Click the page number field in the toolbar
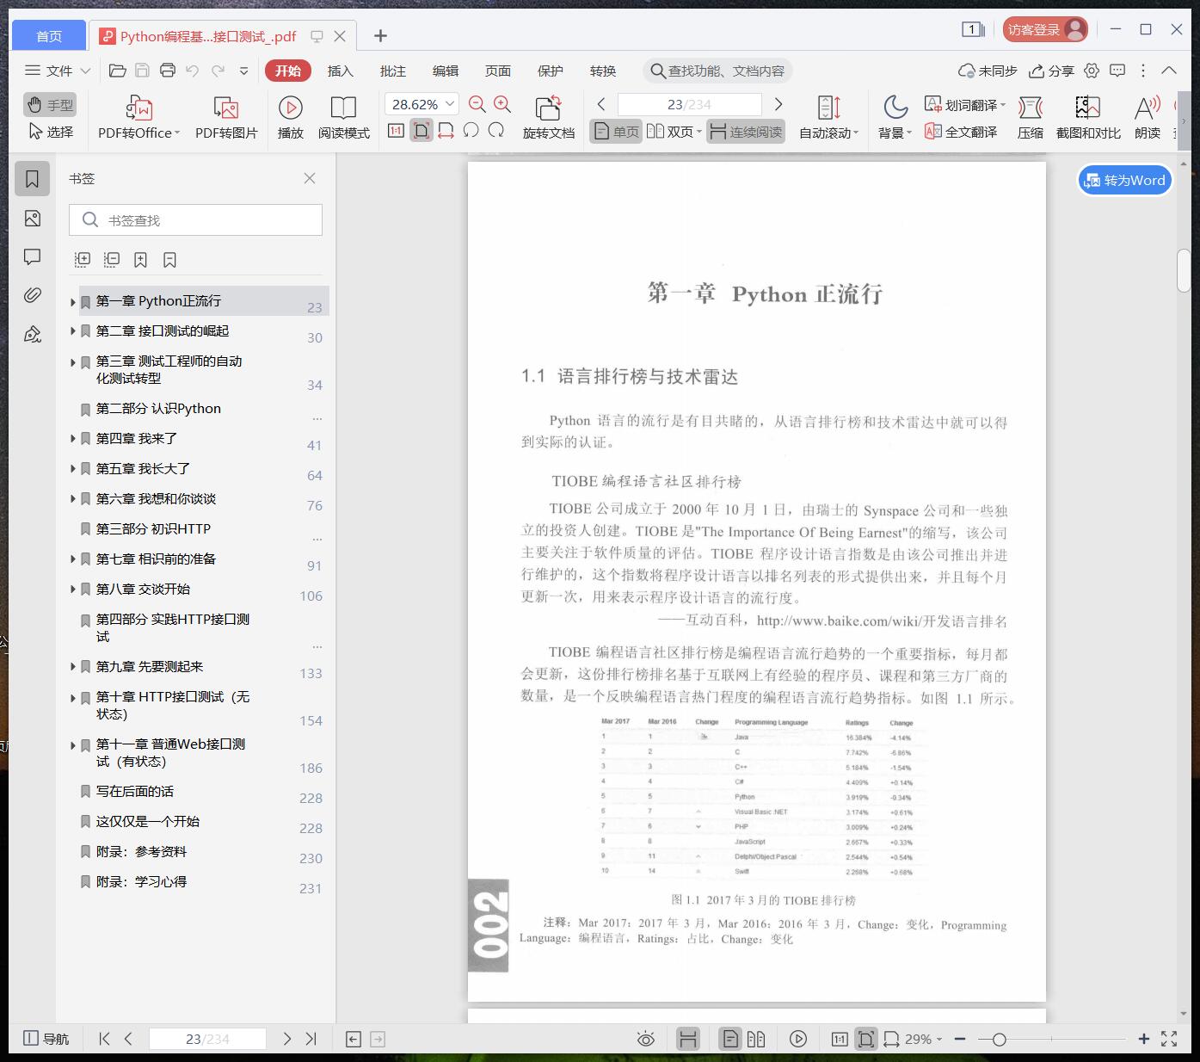The image size is (1200, 1062). [x=690, y=104]
